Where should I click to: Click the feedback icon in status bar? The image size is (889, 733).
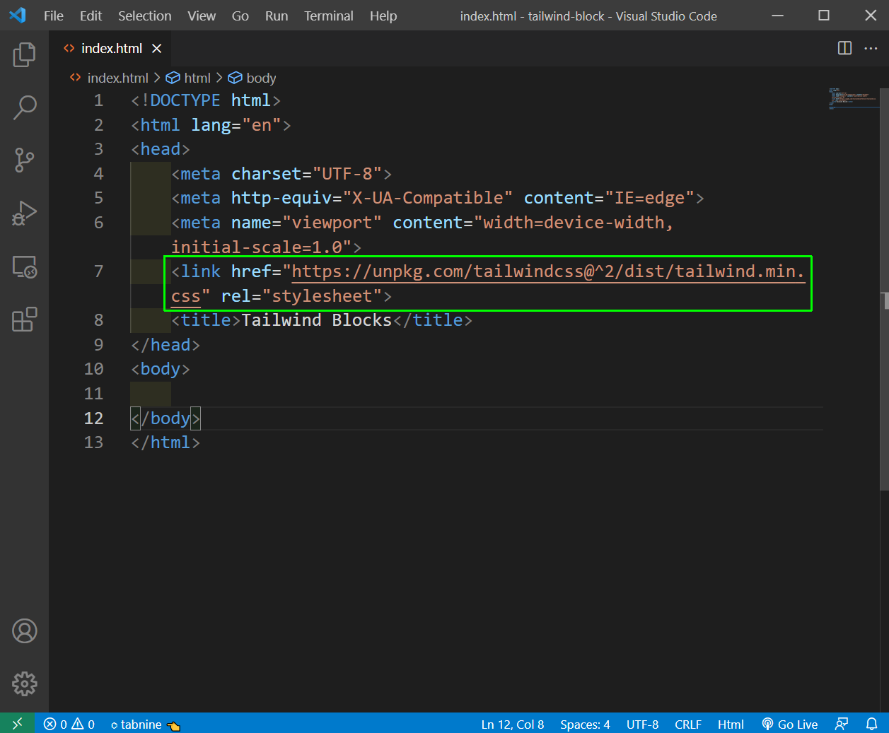[841, 724]
